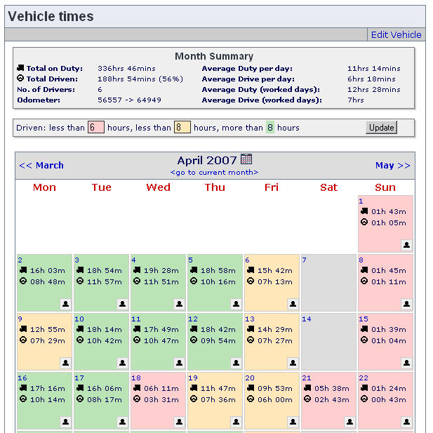The image size is (433, 433).
Task: Click the driver icon on April 1
Action: click(x=407, y=245)
